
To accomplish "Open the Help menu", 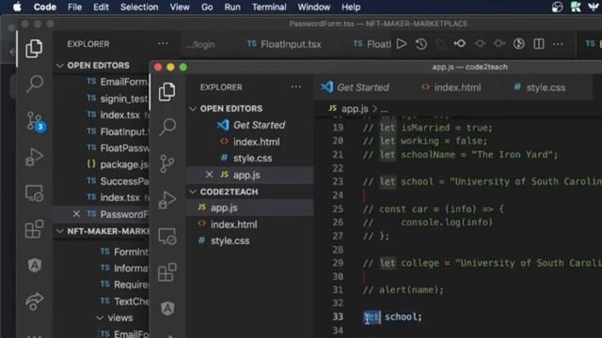I will 351,7.
